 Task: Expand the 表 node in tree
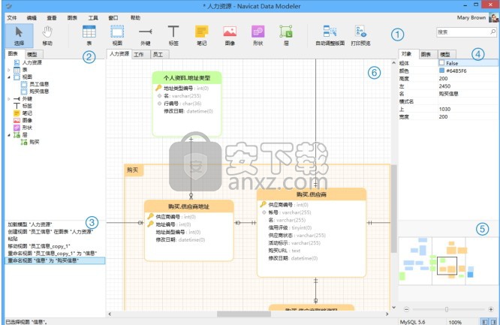click(8, 70)
